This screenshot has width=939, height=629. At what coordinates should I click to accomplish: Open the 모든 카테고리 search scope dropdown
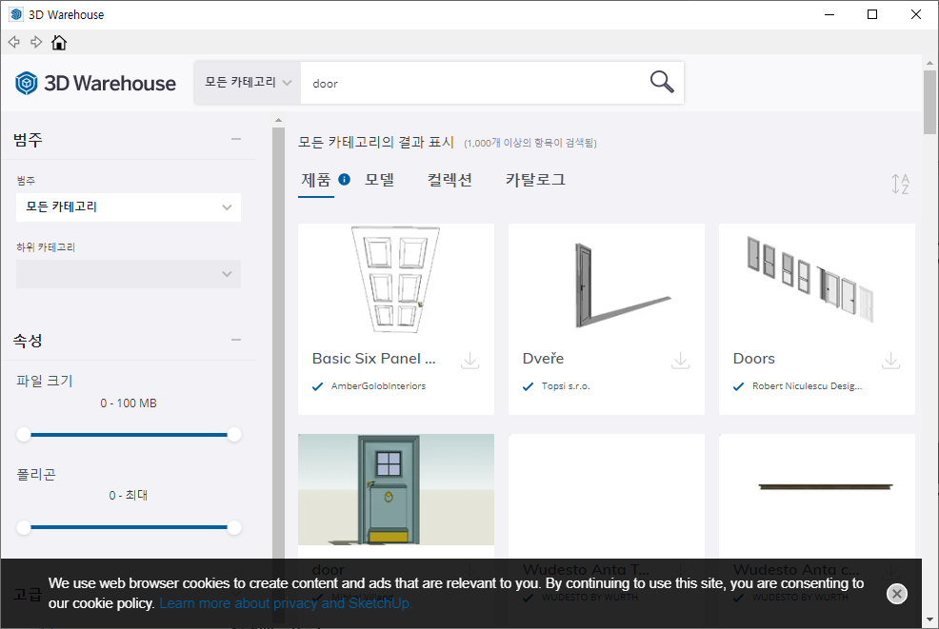[248, 83]
